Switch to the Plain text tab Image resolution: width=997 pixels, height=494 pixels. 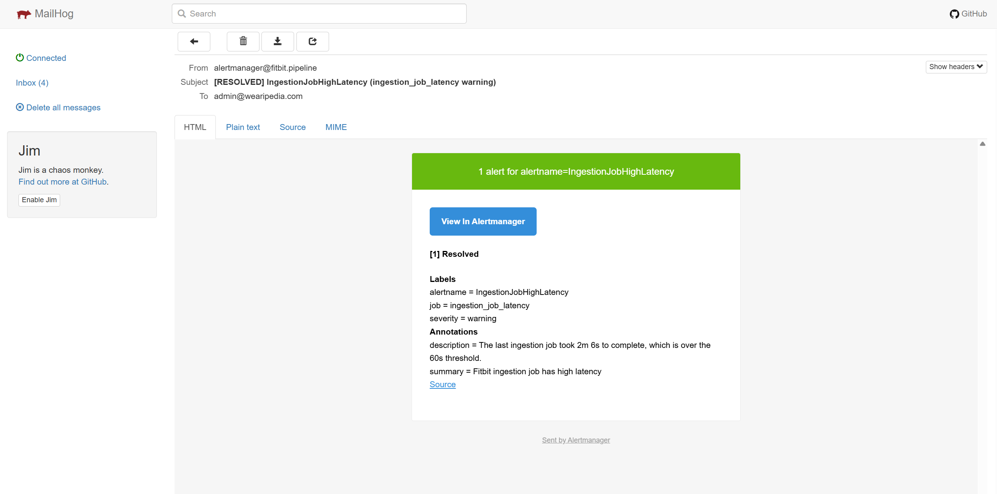(x=243, y=127)
